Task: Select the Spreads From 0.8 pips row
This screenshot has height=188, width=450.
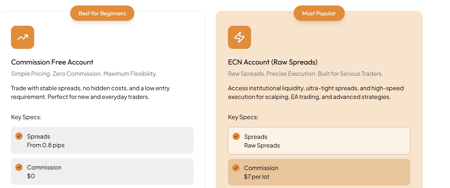Action: pyautogui.click(x=102, y=141)
